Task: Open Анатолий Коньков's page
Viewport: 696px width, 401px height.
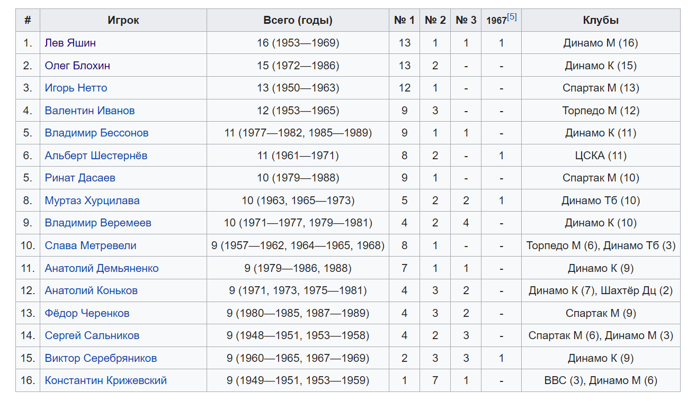Action: 91,290
